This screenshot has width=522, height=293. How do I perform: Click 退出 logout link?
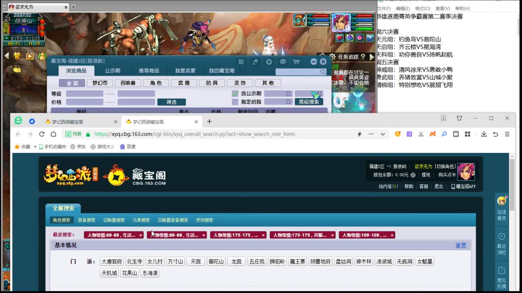click(x=439, y=186)
